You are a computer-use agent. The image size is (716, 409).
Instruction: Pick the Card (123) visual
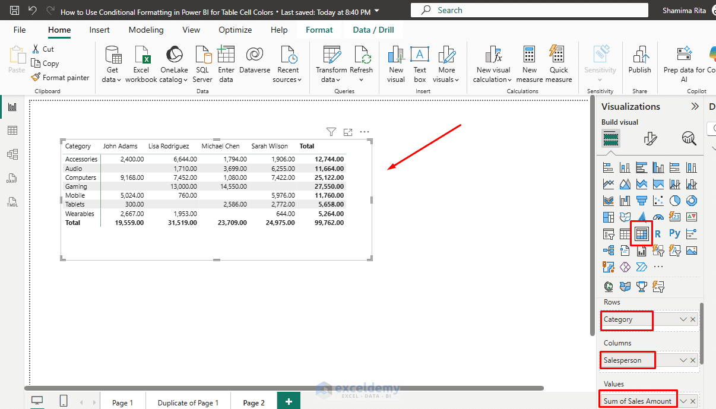point(675,217)
